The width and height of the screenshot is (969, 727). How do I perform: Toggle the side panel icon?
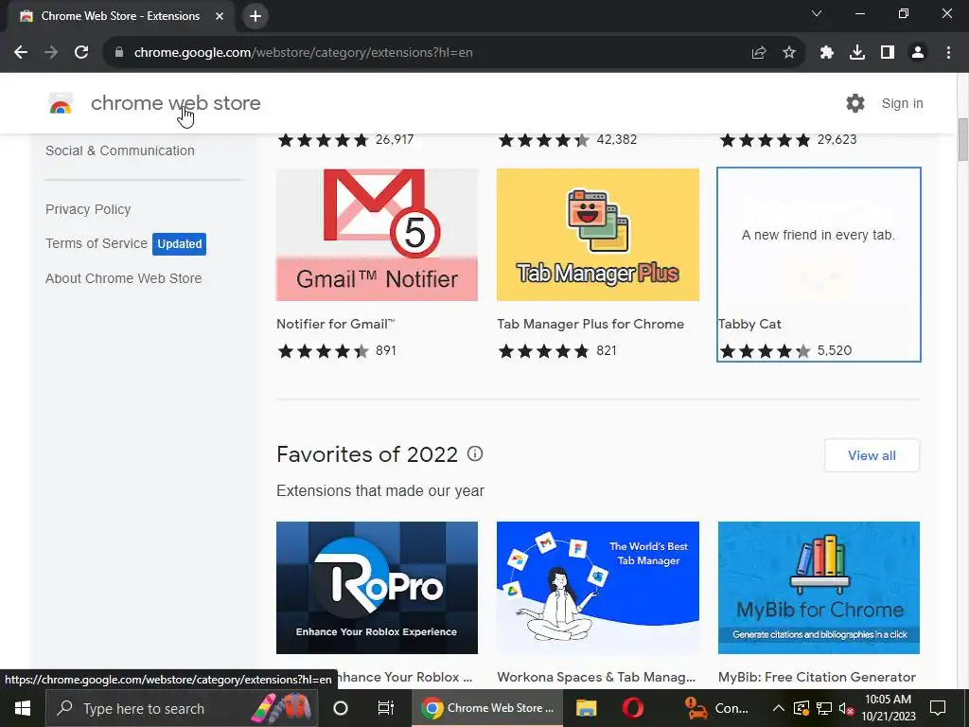888,53
